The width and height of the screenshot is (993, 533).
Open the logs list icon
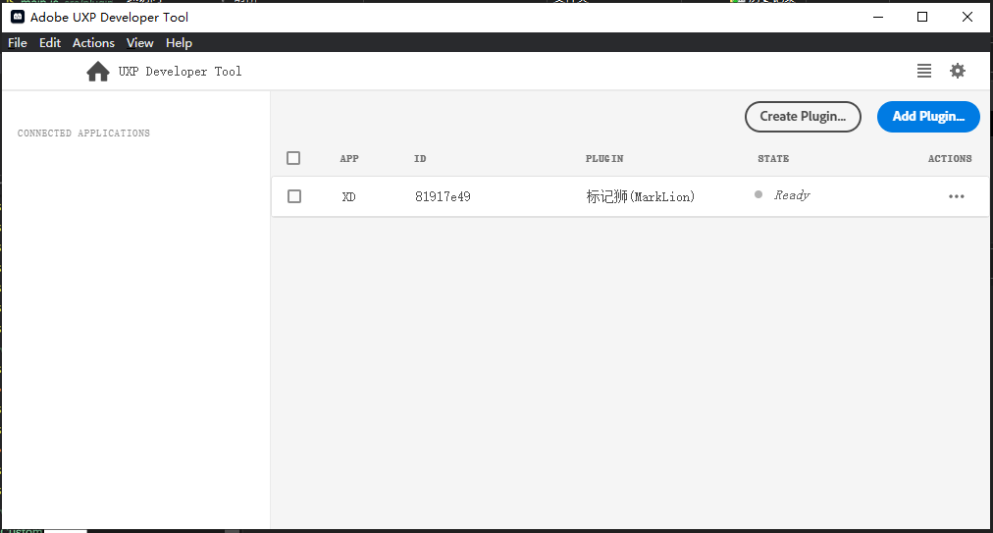(924, 71)
